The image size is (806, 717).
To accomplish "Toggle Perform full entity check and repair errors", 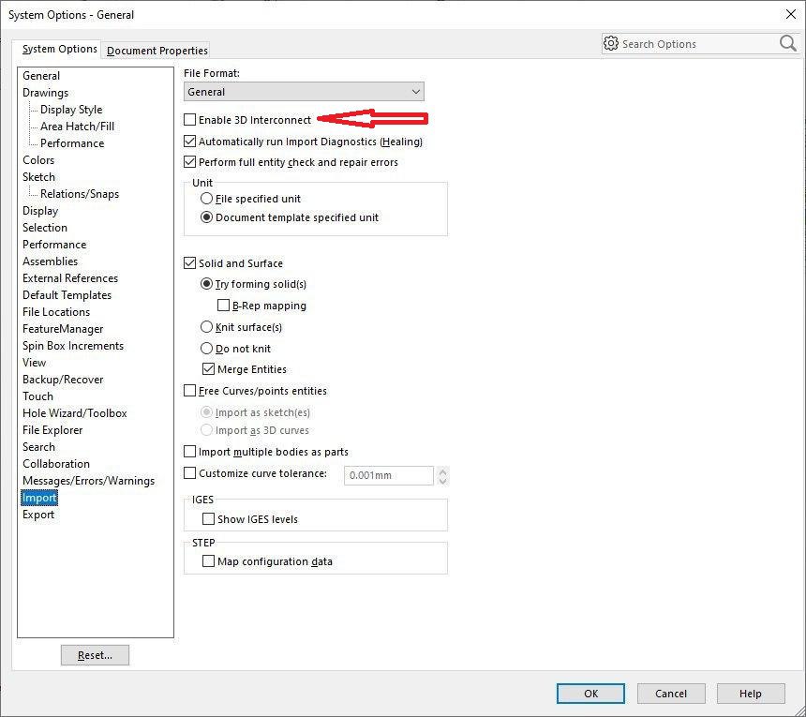I will 189,162.
